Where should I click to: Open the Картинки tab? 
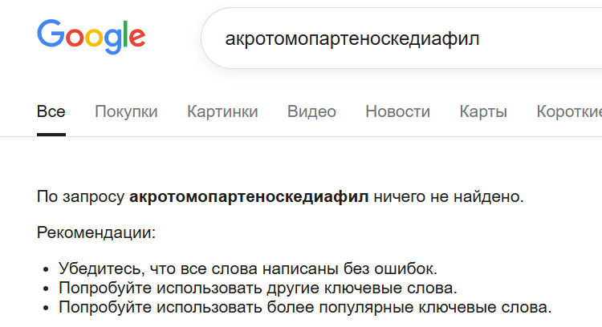coord(222,111)
